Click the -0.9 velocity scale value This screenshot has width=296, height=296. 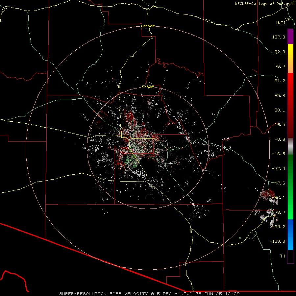[x=280, y=139]
